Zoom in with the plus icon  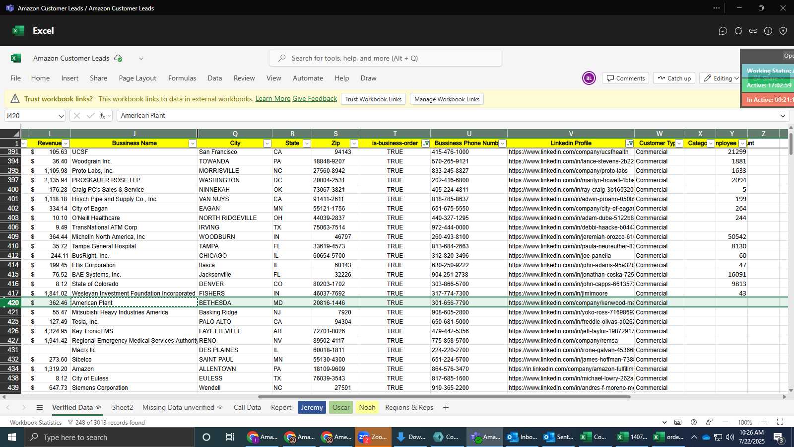pyautogui.click(x=764, y=422)
